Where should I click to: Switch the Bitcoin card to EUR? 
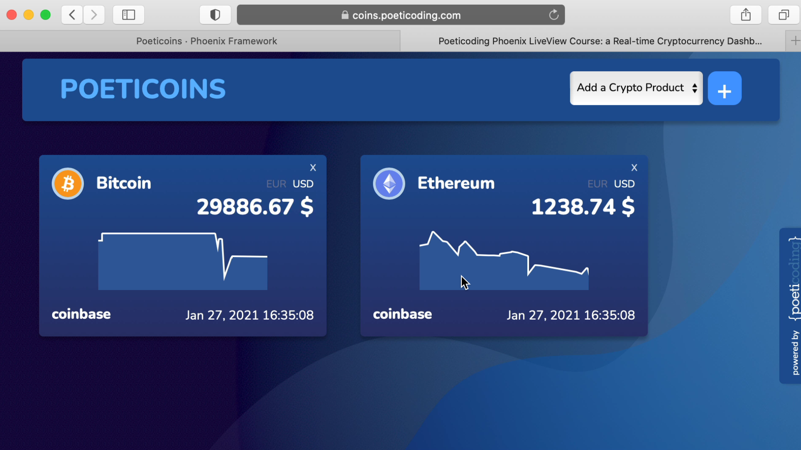point(276,184)
